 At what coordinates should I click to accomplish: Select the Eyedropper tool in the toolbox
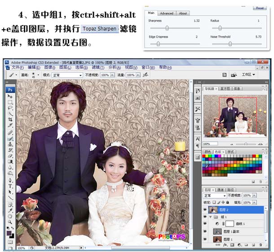tap(10, 210)
